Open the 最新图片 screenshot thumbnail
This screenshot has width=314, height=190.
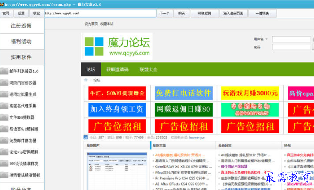(x=116, y=170)
